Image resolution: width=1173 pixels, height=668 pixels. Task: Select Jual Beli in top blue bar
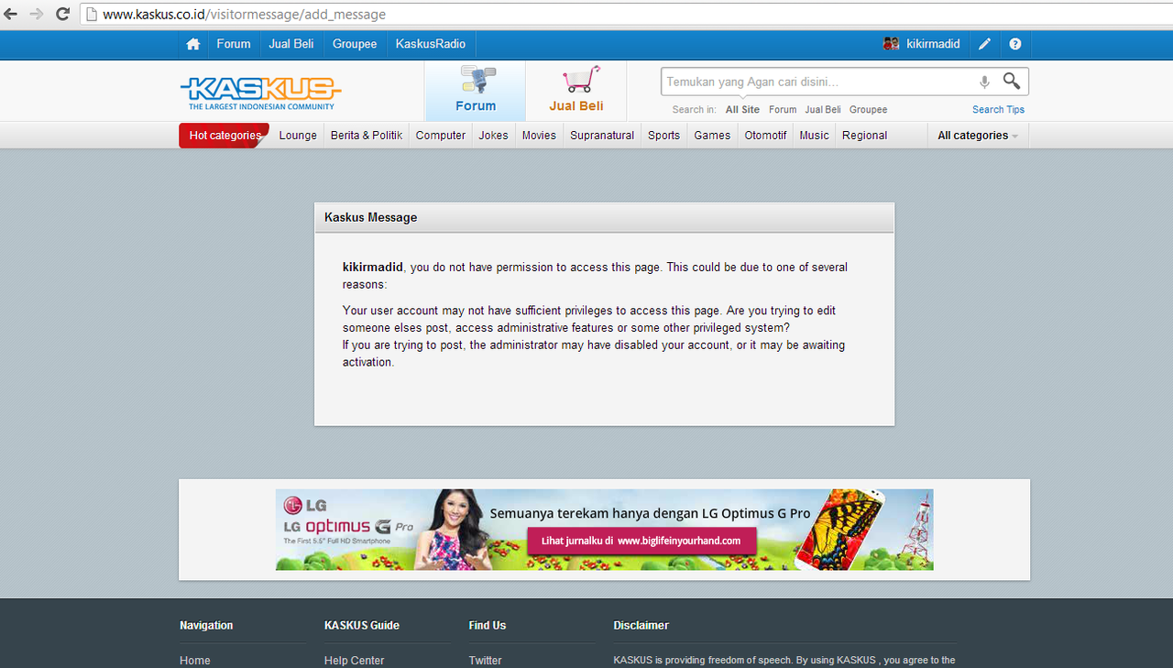291,44
